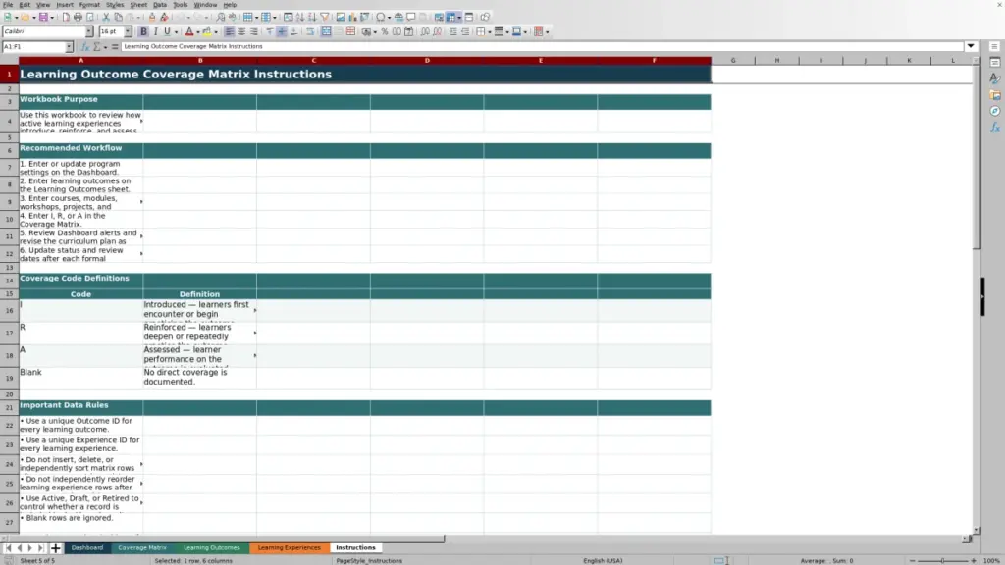Viewport: 1005px width, 565px height.
Task: Click the background color highlighter swatch
Action: coord(207,31)
